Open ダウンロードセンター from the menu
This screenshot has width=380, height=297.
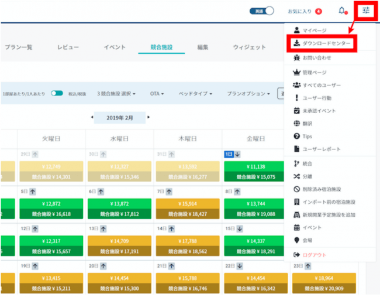click(x=322, y=43)
